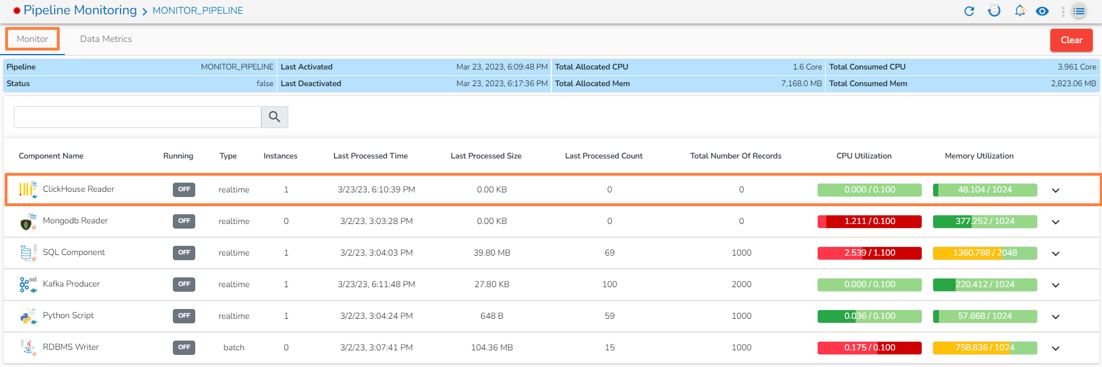This screenshot has height=367, width=1102.
Task: Click the Python Script component icon
Action: point(28,316)
